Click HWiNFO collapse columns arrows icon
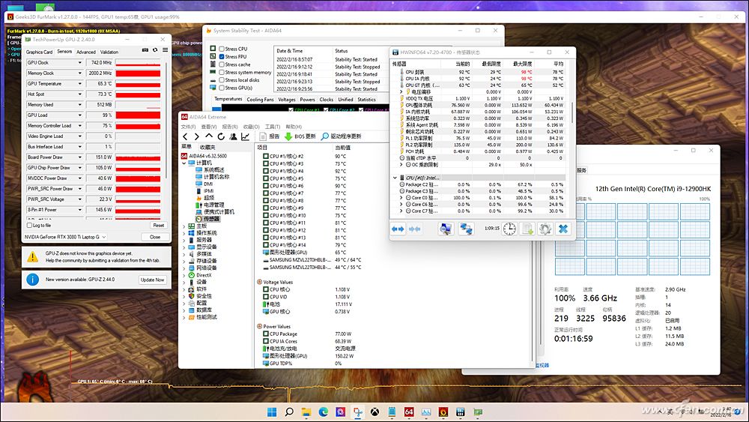Screen dimensions: 749x422 415,229
